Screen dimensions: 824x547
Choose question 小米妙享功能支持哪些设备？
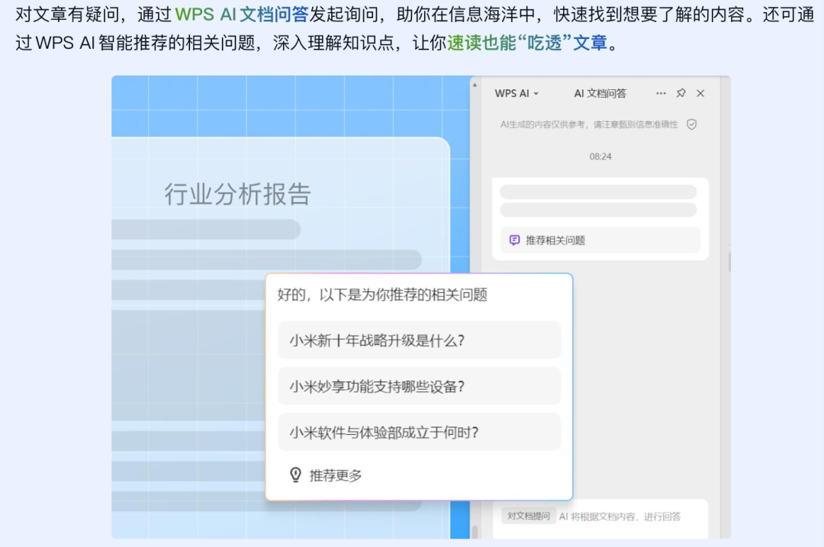tap(419, 386)
